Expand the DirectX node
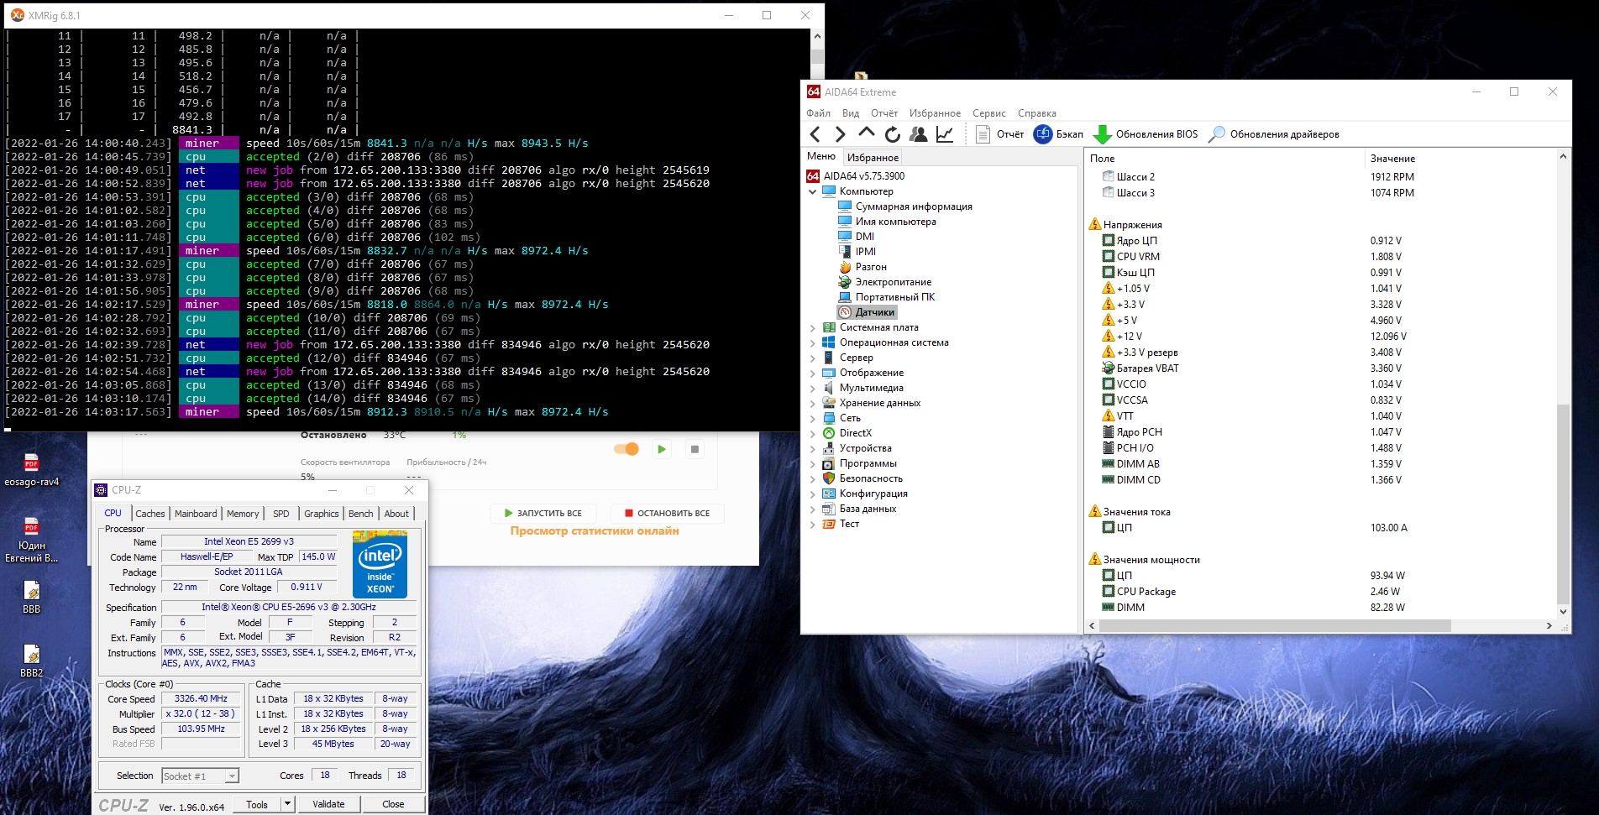 pyautogui.click(x=813, y=433)
